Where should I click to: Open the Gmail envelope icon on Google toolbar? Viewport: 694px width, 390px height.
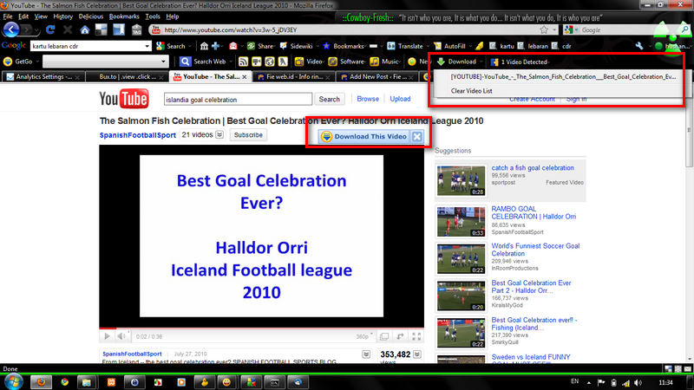(232, 46)
